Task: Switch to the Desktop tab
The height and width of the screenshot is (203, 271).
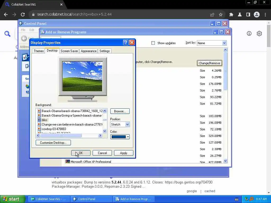Action: tap(52, 50)
